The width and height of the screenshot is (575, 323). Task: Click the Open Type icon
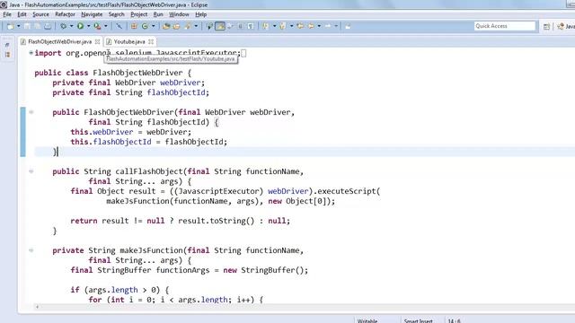[x=166, y=26]
